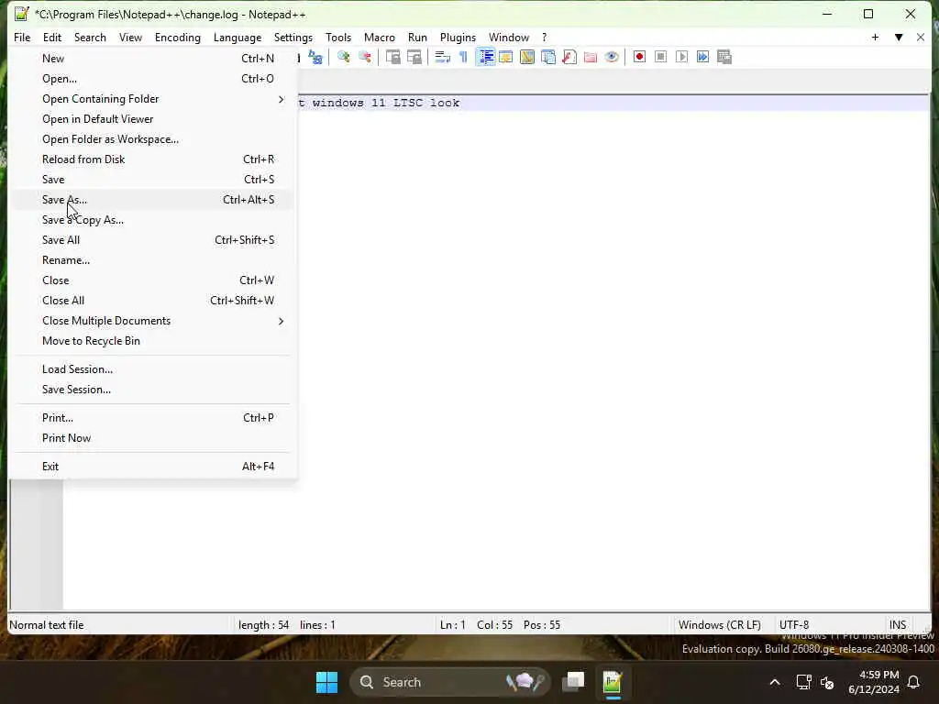Click INS mode in status bar
The height and width of the screenshot is (704, 939).
[x=898, y=625]
